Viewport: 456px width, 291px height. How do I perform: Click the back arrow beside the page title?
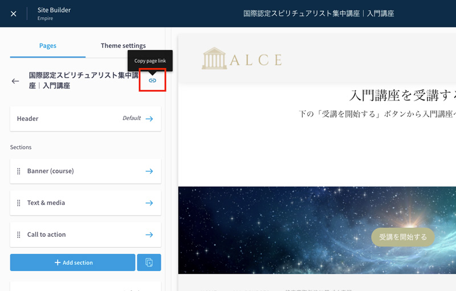pos(15,81)
